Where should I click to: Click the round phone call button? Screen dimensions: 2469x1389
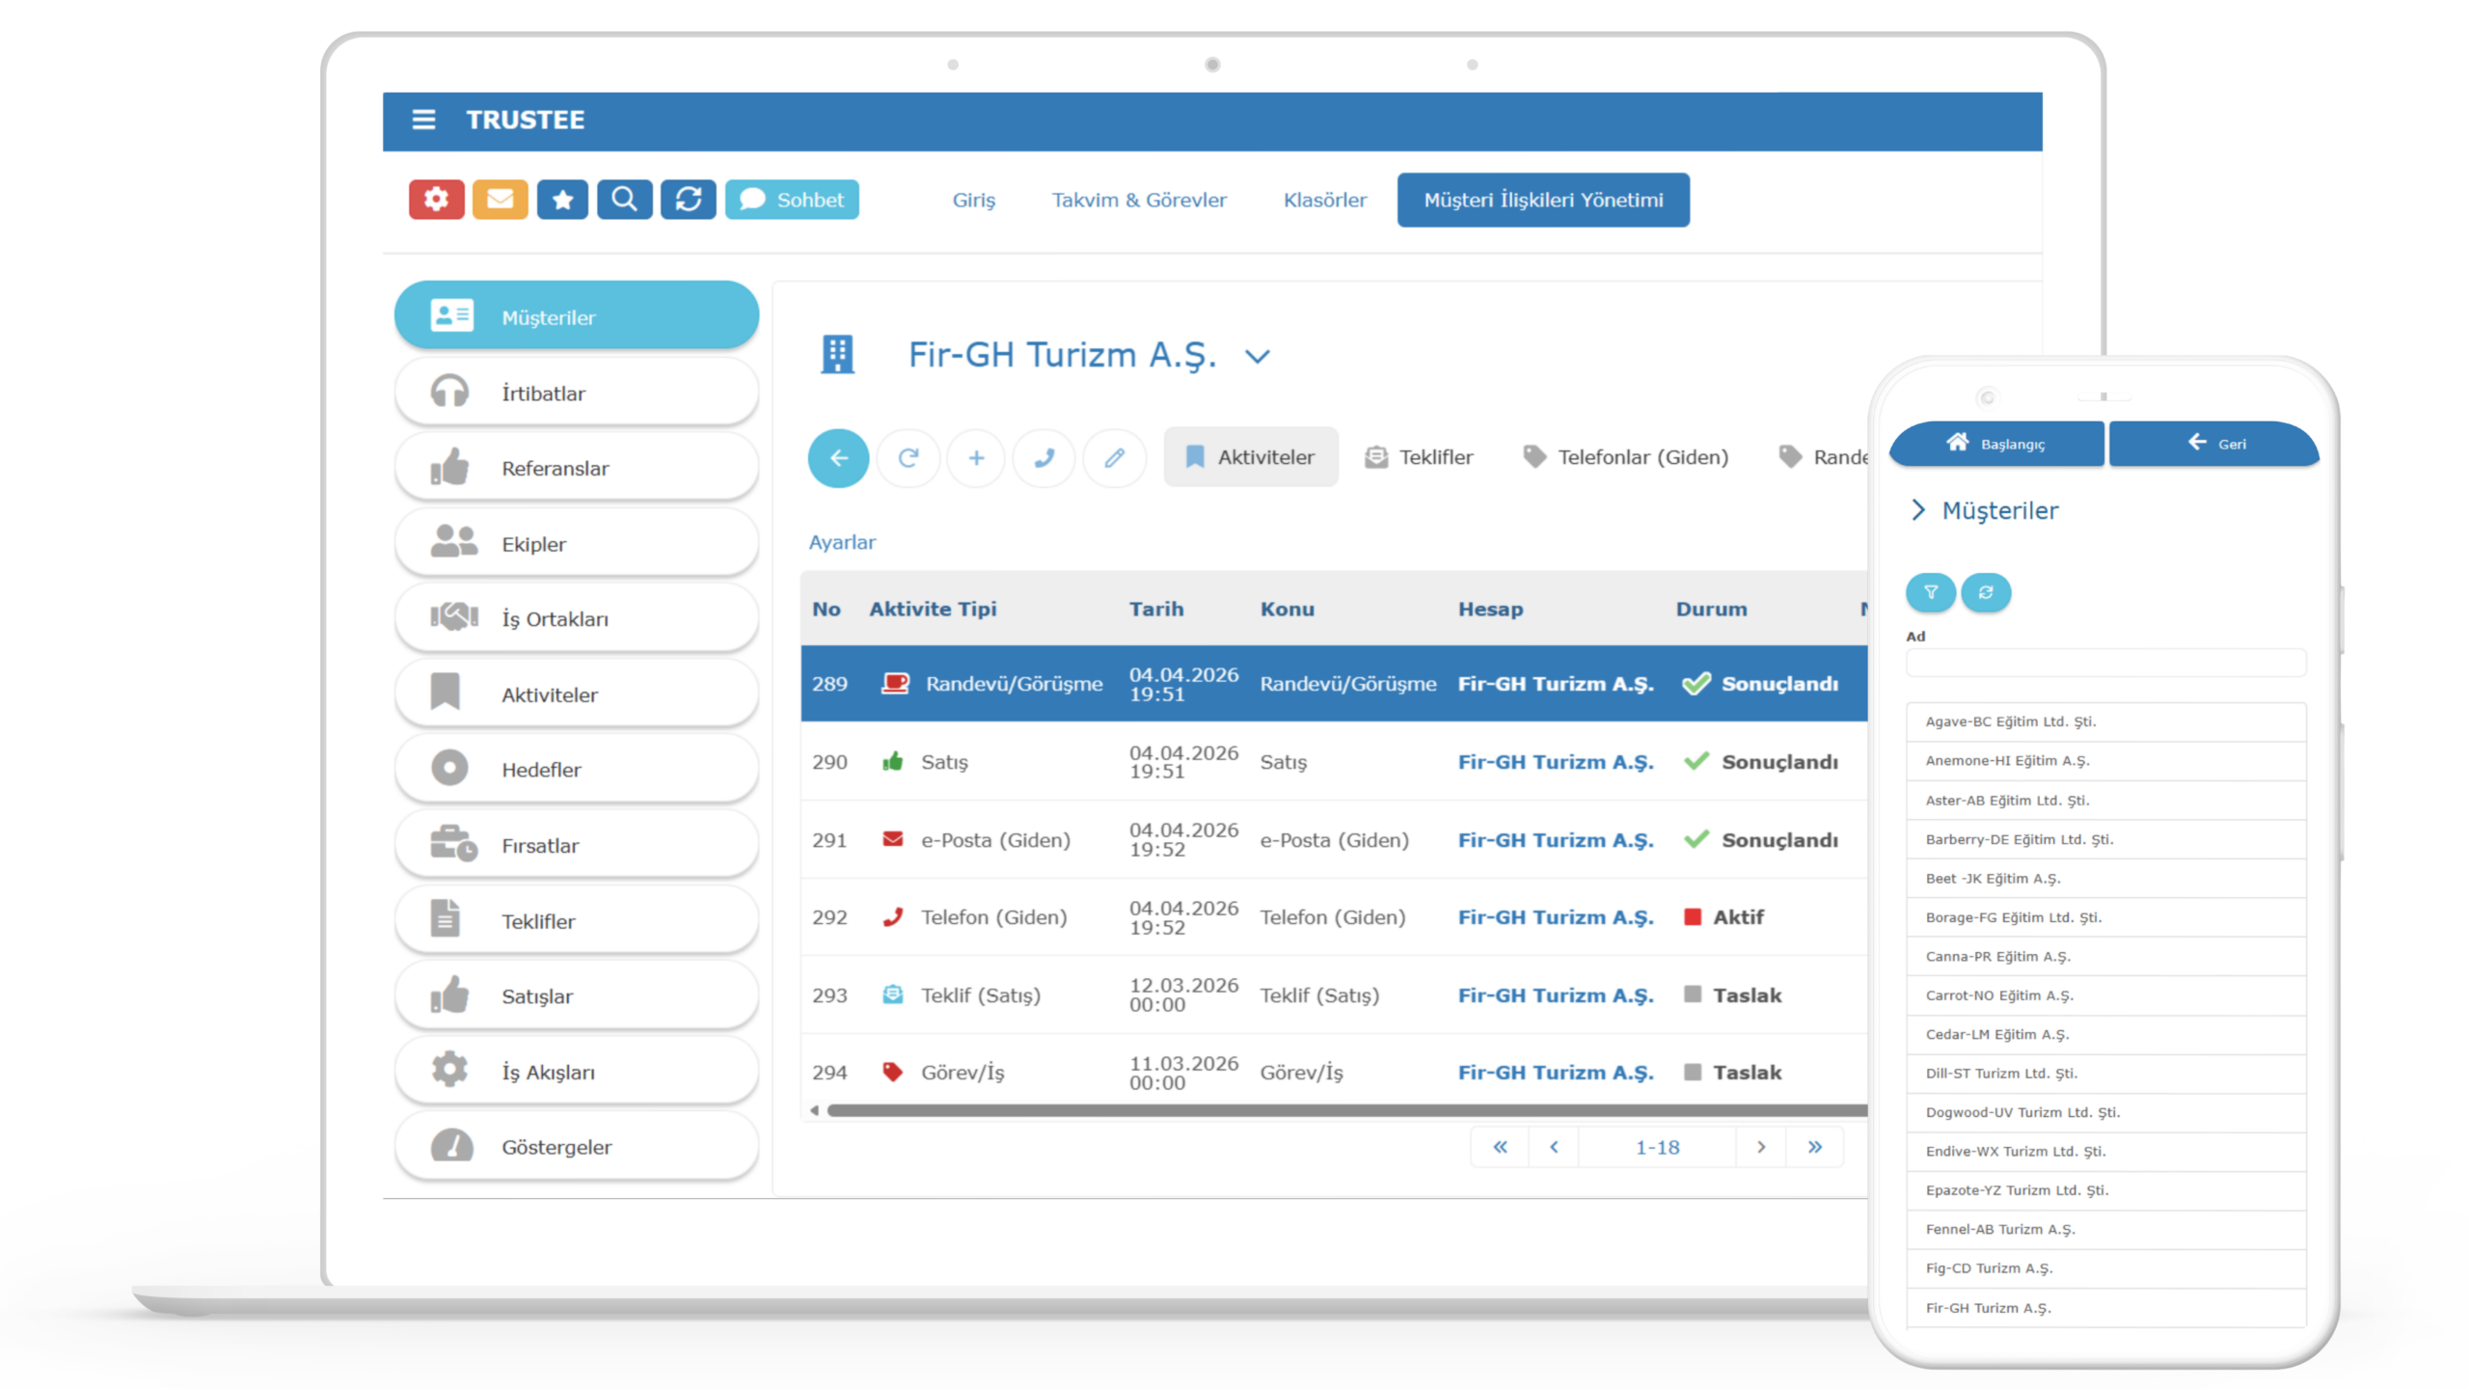[x=1045, y=457]
